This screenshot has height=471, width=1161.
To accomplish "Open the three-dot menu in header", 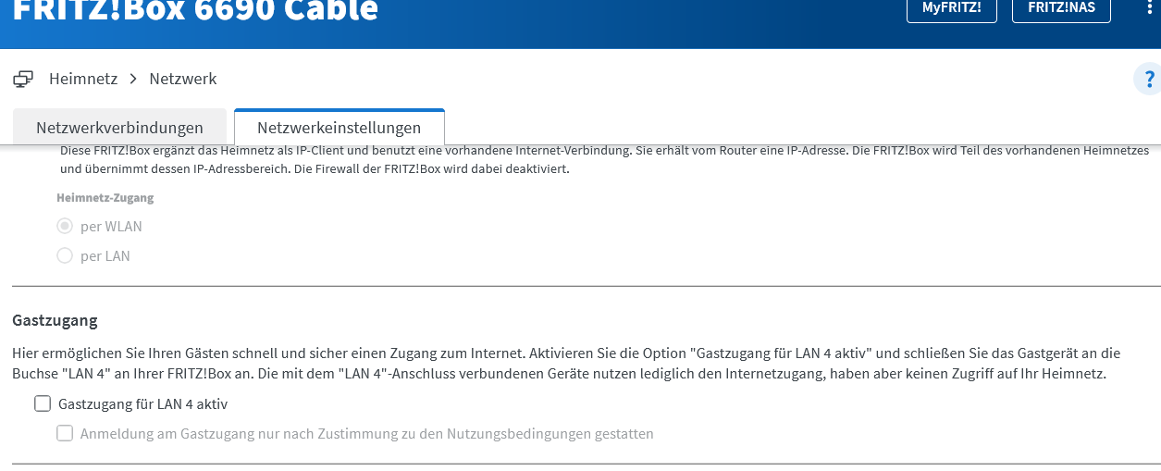I will pyautogui.click(x=1148, y=9).
